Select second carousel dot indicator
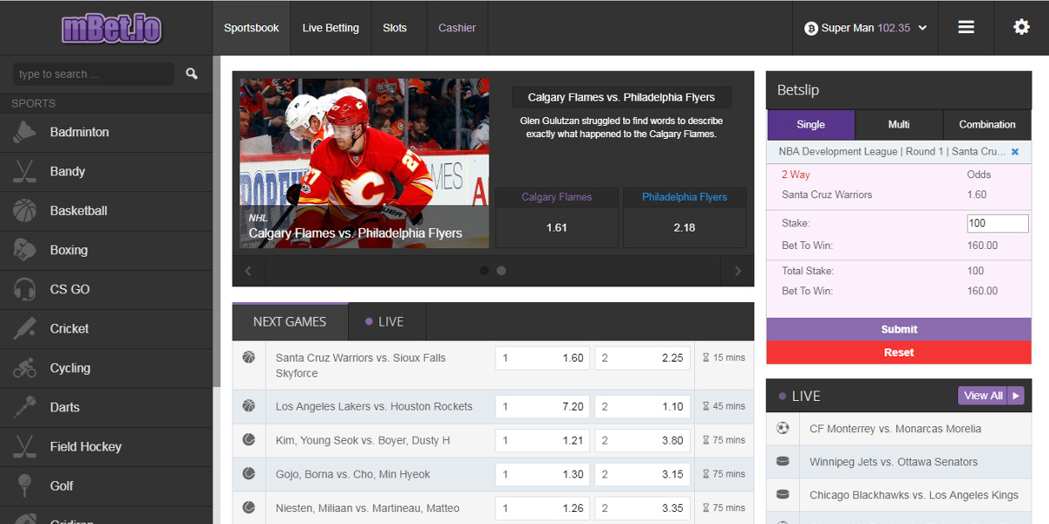Screen dimensions: 1049x524 [501, 271]
